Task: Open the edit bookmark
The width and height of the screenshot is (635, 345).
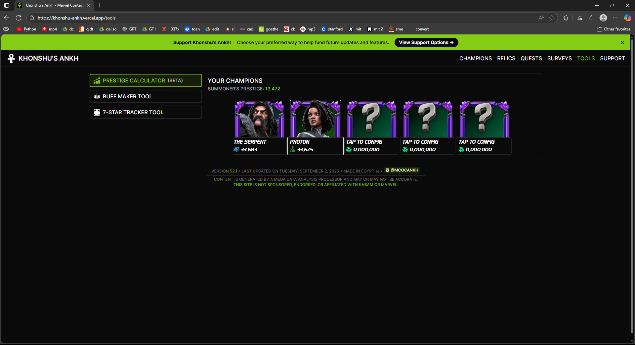Action: pos(212,29)
